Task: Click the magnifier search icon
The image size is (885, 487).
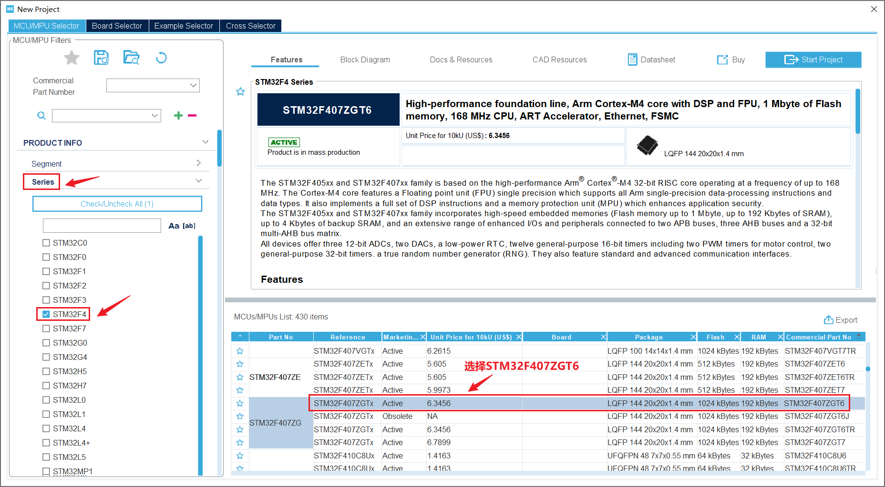Action: [41, 116]
